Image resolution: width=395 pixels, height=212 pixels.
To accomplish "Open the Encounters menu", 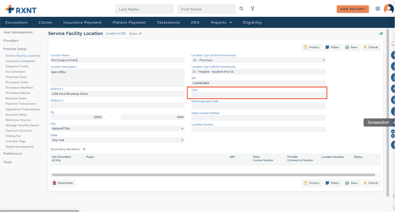I will pos(17,22).
